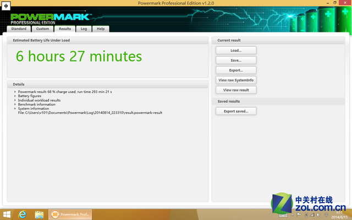Open the Standard tab

[19, 29]
